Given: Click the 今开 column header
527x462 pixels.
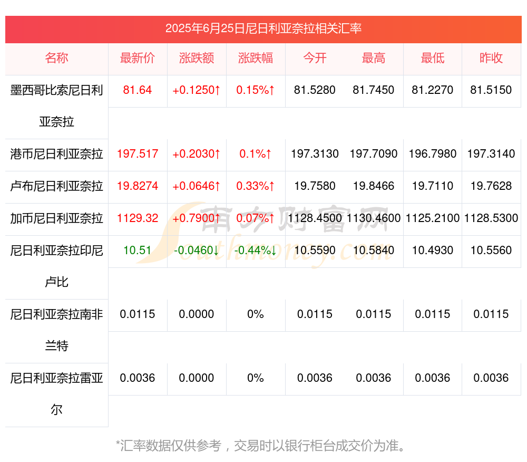Looking at the screenshot, I should (315, 58).
